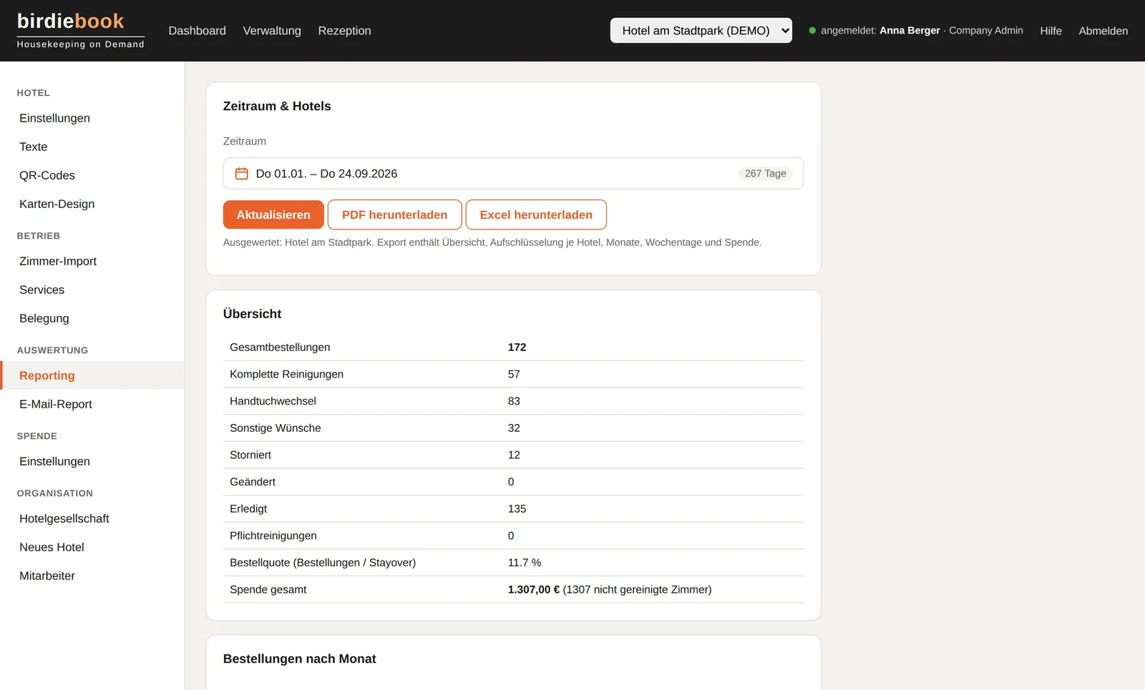The height and width of the screenshot is (690, 1145).
Task: Click Excel herunterladen button
Action: click(x=536, y=215)
